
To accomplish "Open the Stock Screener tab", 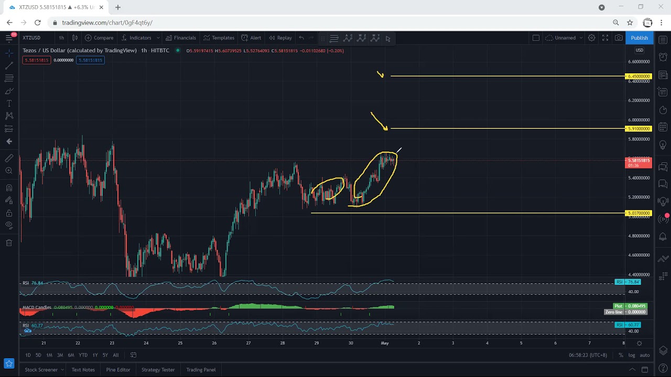I will 41,370.
